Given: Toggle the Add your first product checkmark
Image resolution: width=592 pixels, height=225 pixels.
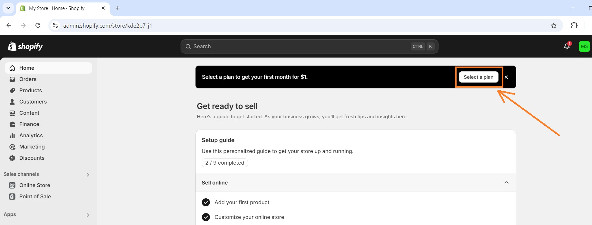Looking at the screenshot, I should (206, 202).
